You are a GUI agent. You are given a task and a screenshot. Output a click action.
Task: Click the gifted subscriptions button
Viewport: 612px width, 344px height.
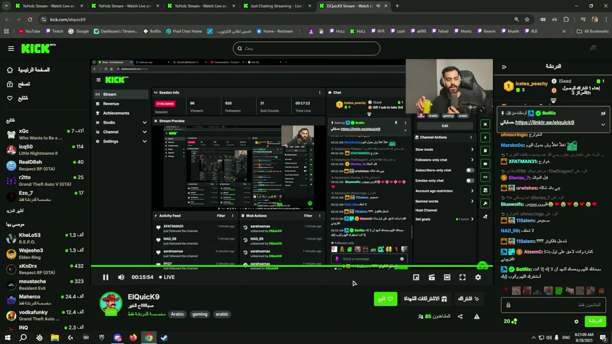[x=425, y=299]
